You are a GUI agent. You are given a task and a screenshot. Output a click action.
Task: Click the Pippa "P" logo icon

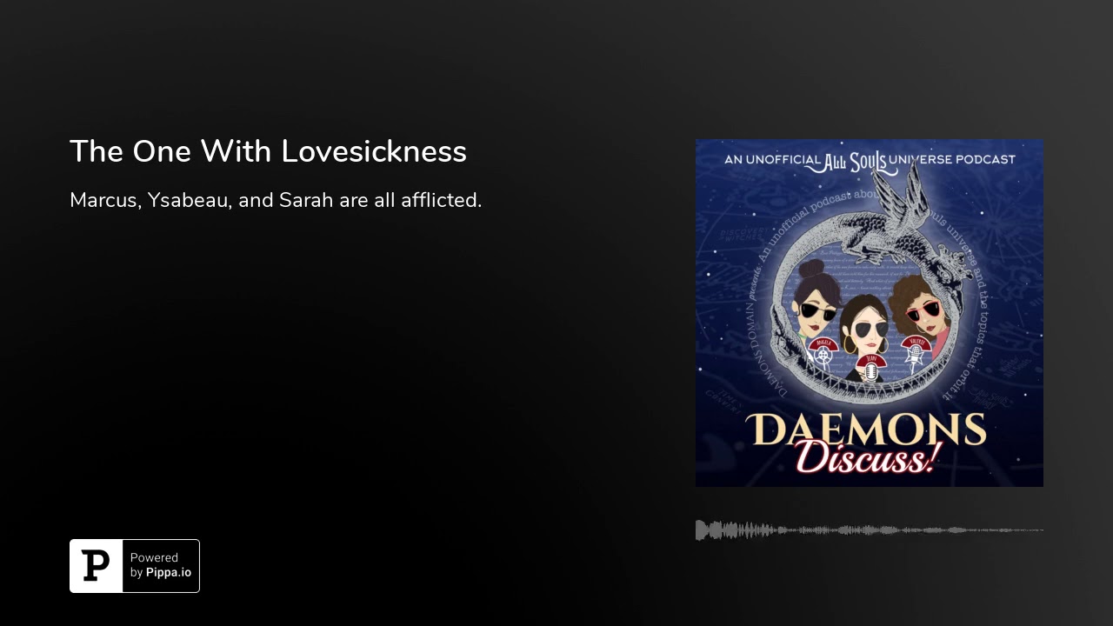(96, 566)
